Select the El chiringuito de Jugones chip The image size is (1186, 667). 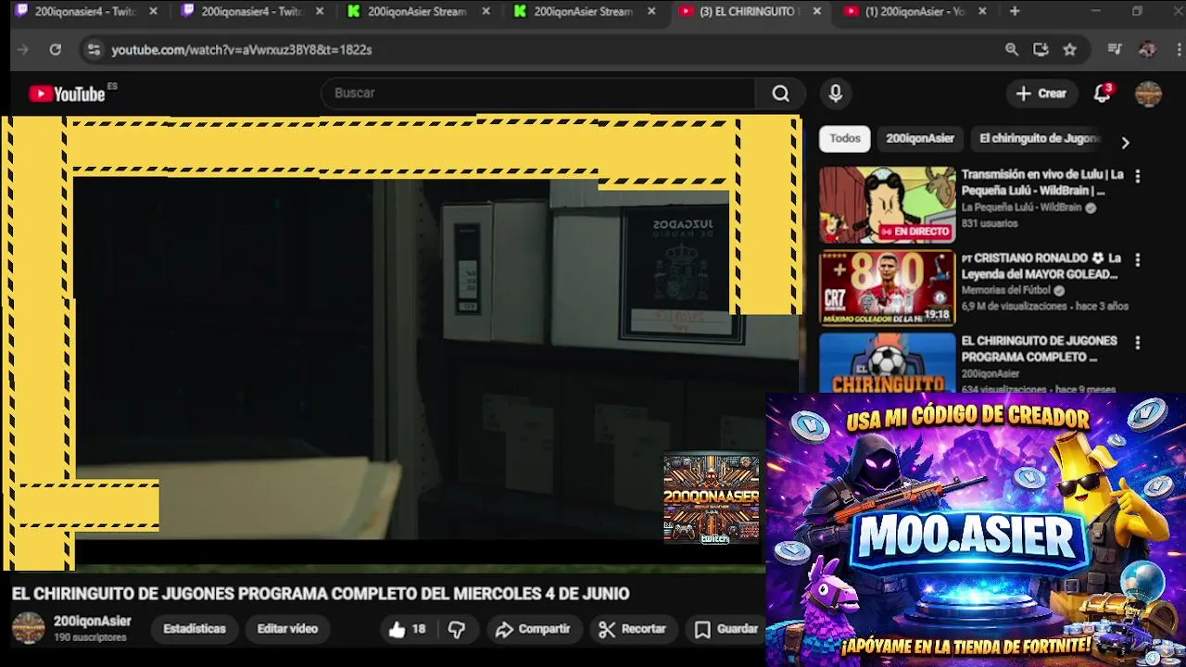click(x=1038, y=139)
